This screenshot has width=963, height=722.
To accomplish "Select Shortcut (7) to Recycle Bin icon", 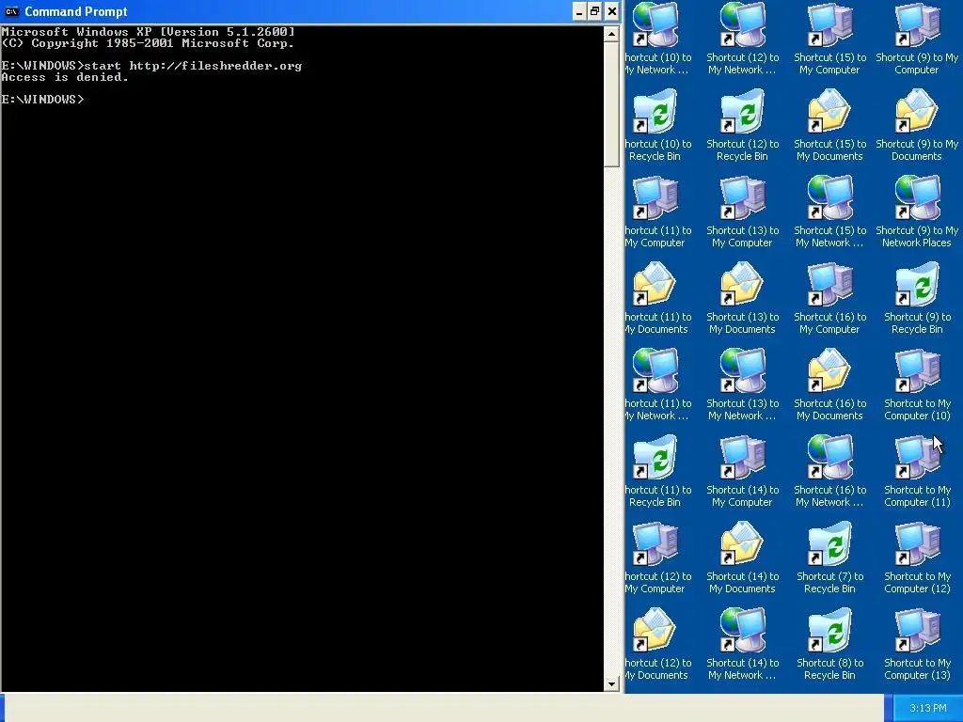I will pyautogui.click(x=829, y=544).
